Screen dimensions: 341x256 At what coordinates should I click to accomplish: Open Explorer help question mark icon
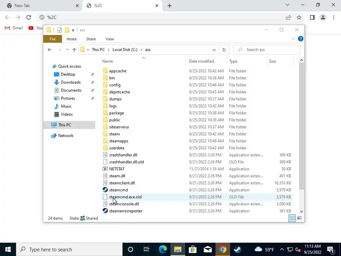[x=301, y=39]
